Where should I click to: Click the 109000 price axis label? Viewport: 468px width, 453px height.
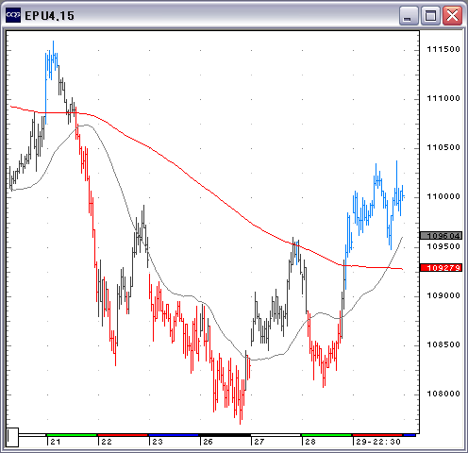(443, 295)
